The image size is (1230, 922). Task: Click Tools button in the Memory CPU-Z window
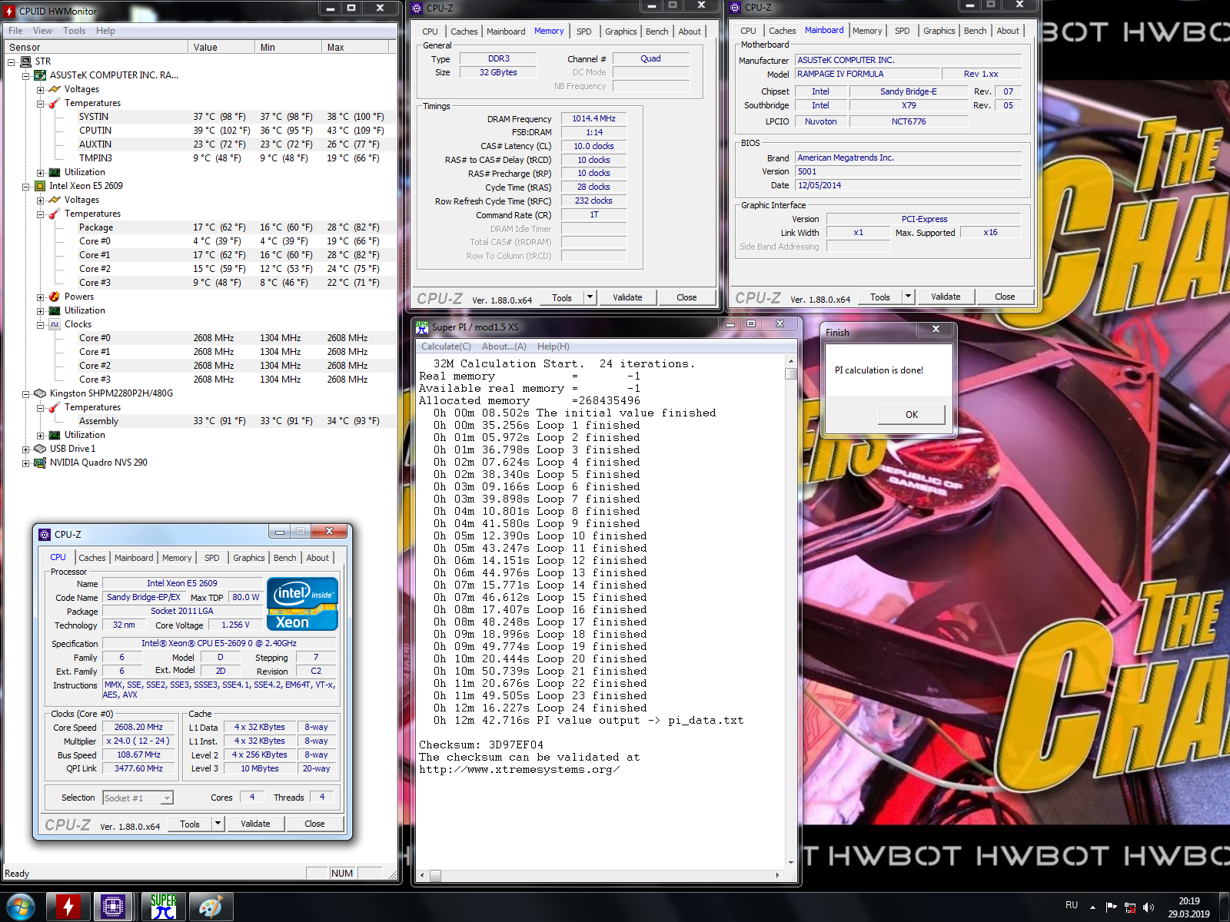tap(562, 297)
